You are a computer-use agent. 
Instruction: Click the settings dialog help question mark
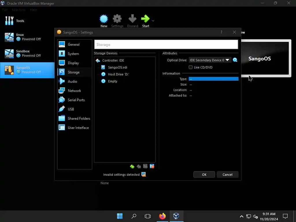coord(221,32)
